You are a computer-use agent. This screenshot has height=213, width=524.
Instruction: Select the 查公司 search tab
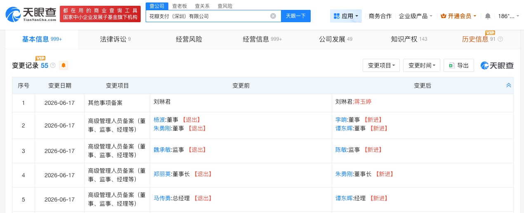tap(157, 6)
